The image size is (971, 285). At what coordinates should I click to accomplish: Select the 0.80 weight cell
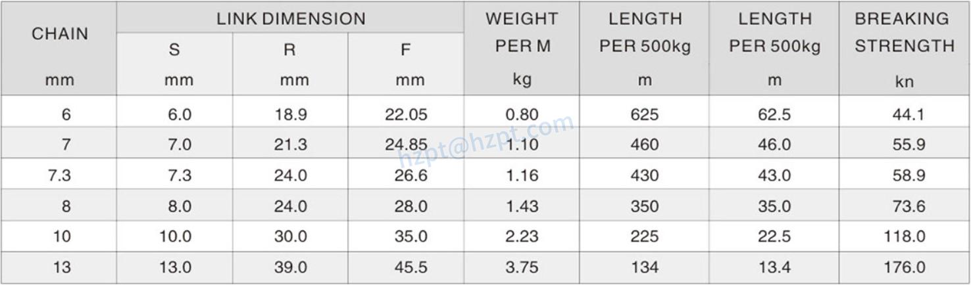pyautogui.click(x=522, y=114)
